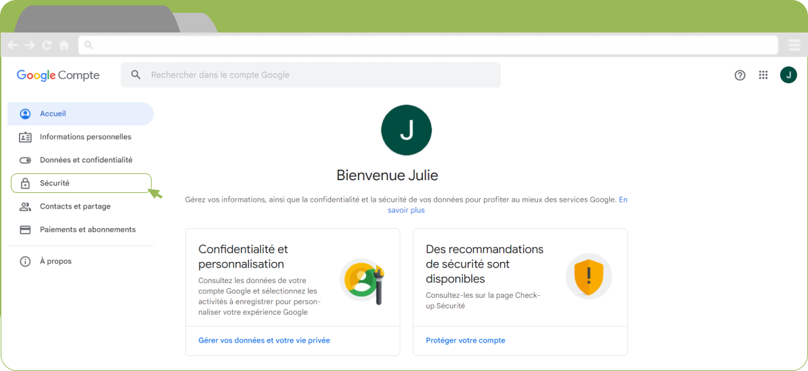The height and width of the screenshot is (371, 808).
Task: Click the Confidentialité et personnalisation heading
Action: click(243, 257)
